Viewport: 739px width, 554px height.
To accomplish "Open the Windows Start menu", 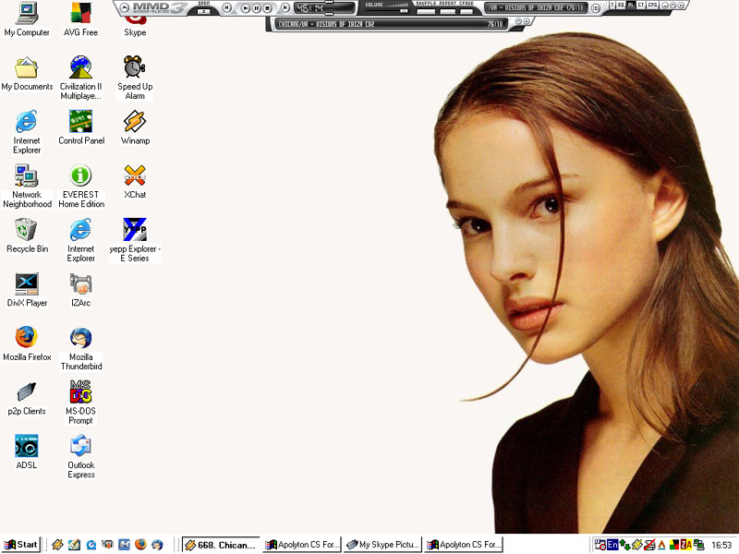I will point(21,545).
